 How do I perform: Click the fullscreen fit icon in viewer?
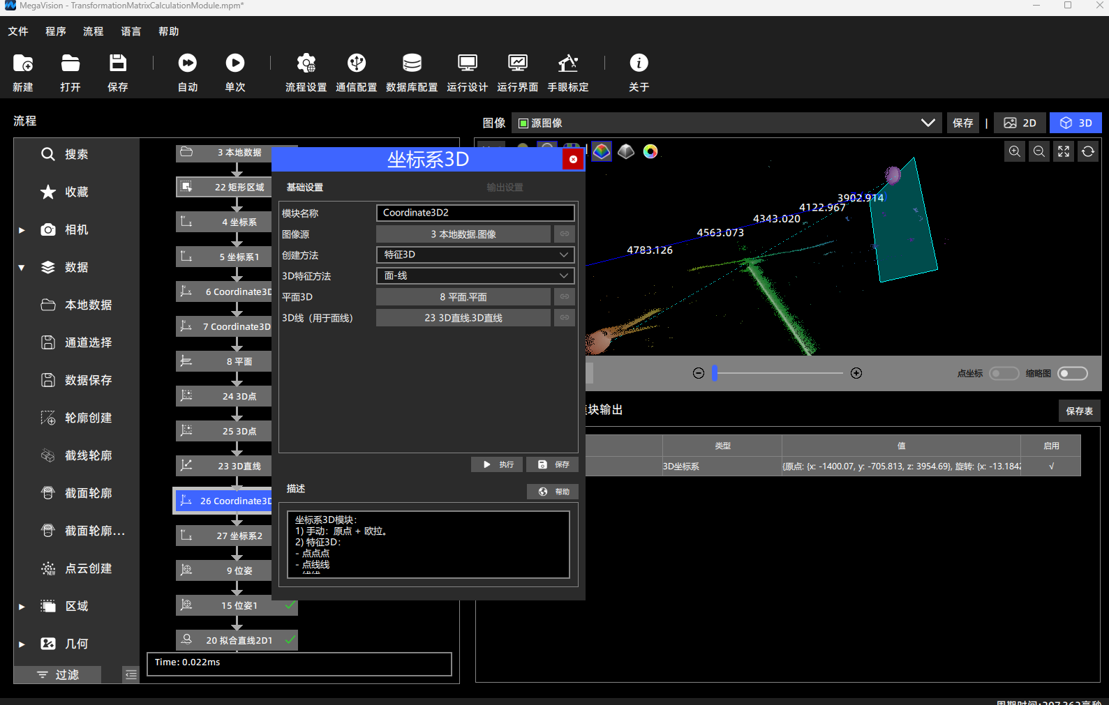pyautogui.click(x=1064, y=151)
